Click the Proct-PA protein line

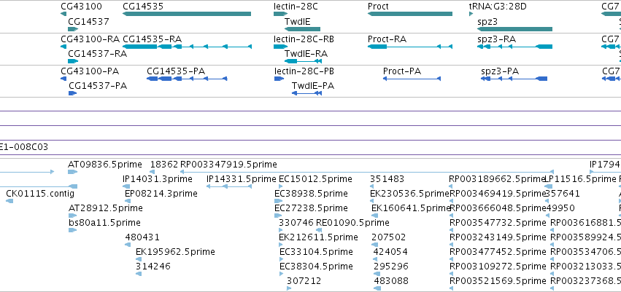coord(412,79)
